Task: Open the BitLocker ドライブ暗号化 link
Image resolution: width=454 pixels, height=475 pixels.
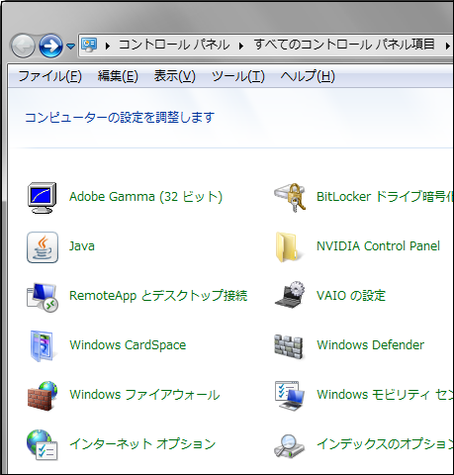Action: tap(385, 197)
